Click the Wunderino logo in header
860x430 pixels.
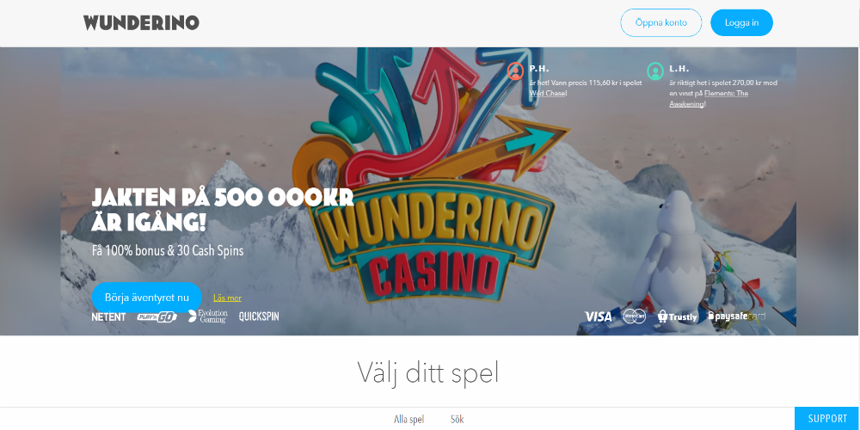(141, 22)
